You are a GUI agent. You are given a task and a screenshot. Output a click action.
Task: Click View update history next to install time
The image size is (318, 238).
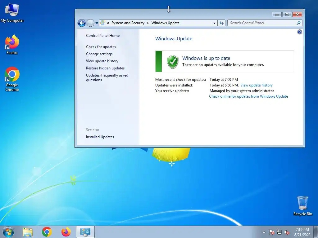[x=257, y=85]
